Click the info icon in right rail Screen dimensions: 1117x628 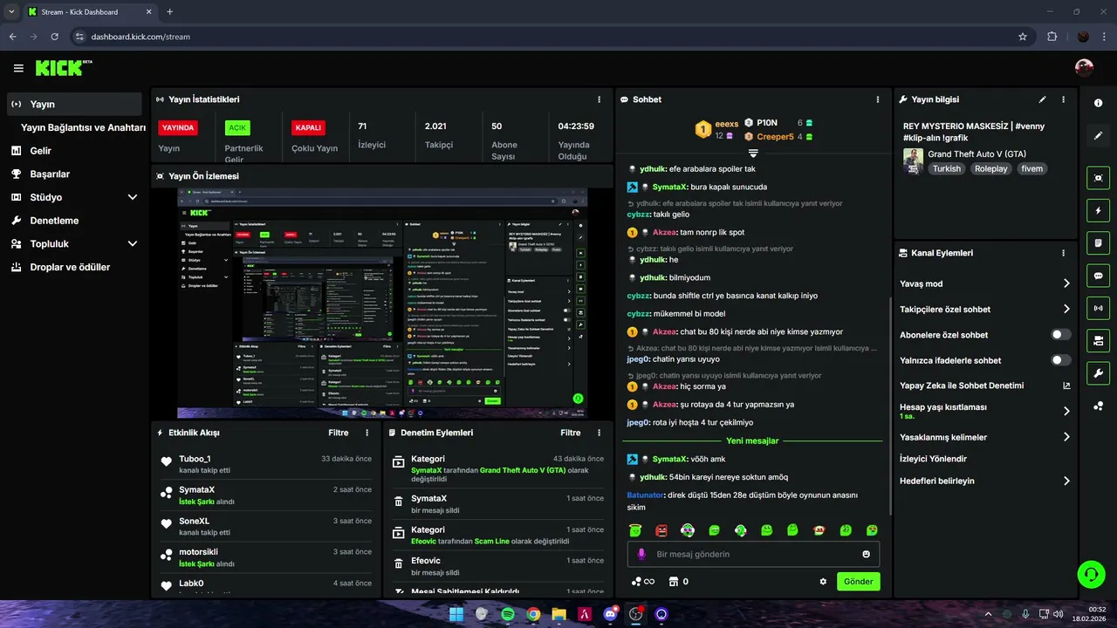(1098, 103)
